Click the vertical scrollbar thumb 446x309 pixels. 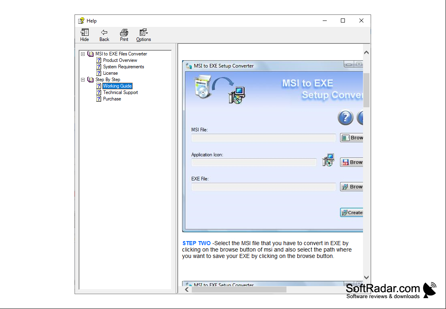(x=366, y=90)
